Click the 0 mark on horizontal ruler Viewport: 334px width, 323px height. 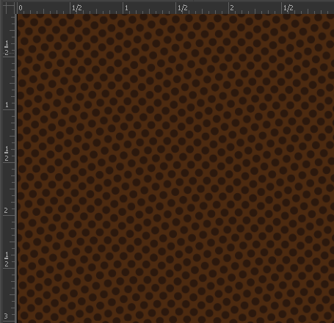(x=21, y=8)
